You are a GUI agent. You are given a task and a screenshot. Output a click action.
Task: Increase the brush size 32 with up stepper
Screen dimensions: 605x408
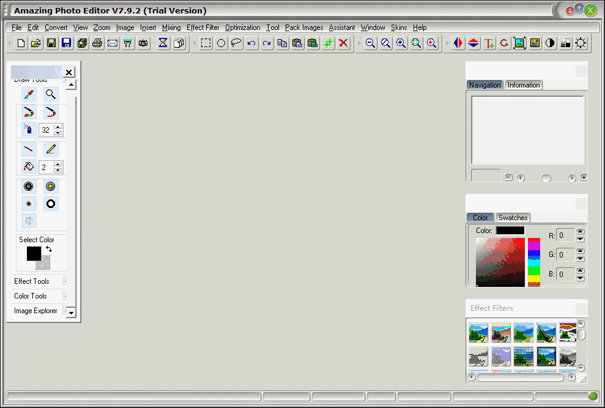pos(58,127)
